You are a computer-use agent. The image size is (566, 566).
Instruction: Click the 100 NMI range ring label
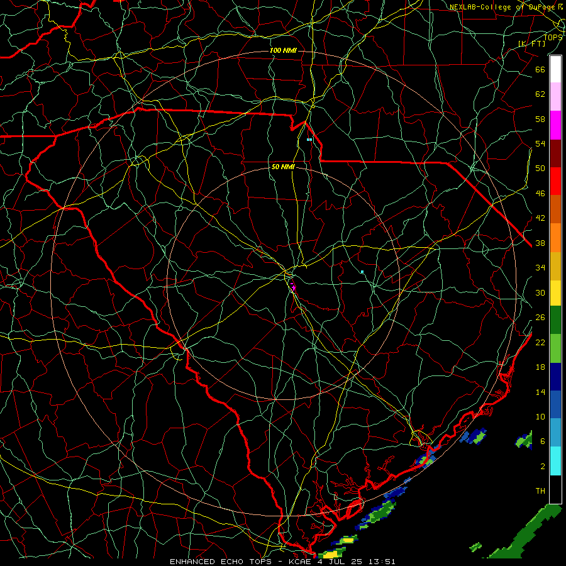pyautogui.click(x=283, y=50)
